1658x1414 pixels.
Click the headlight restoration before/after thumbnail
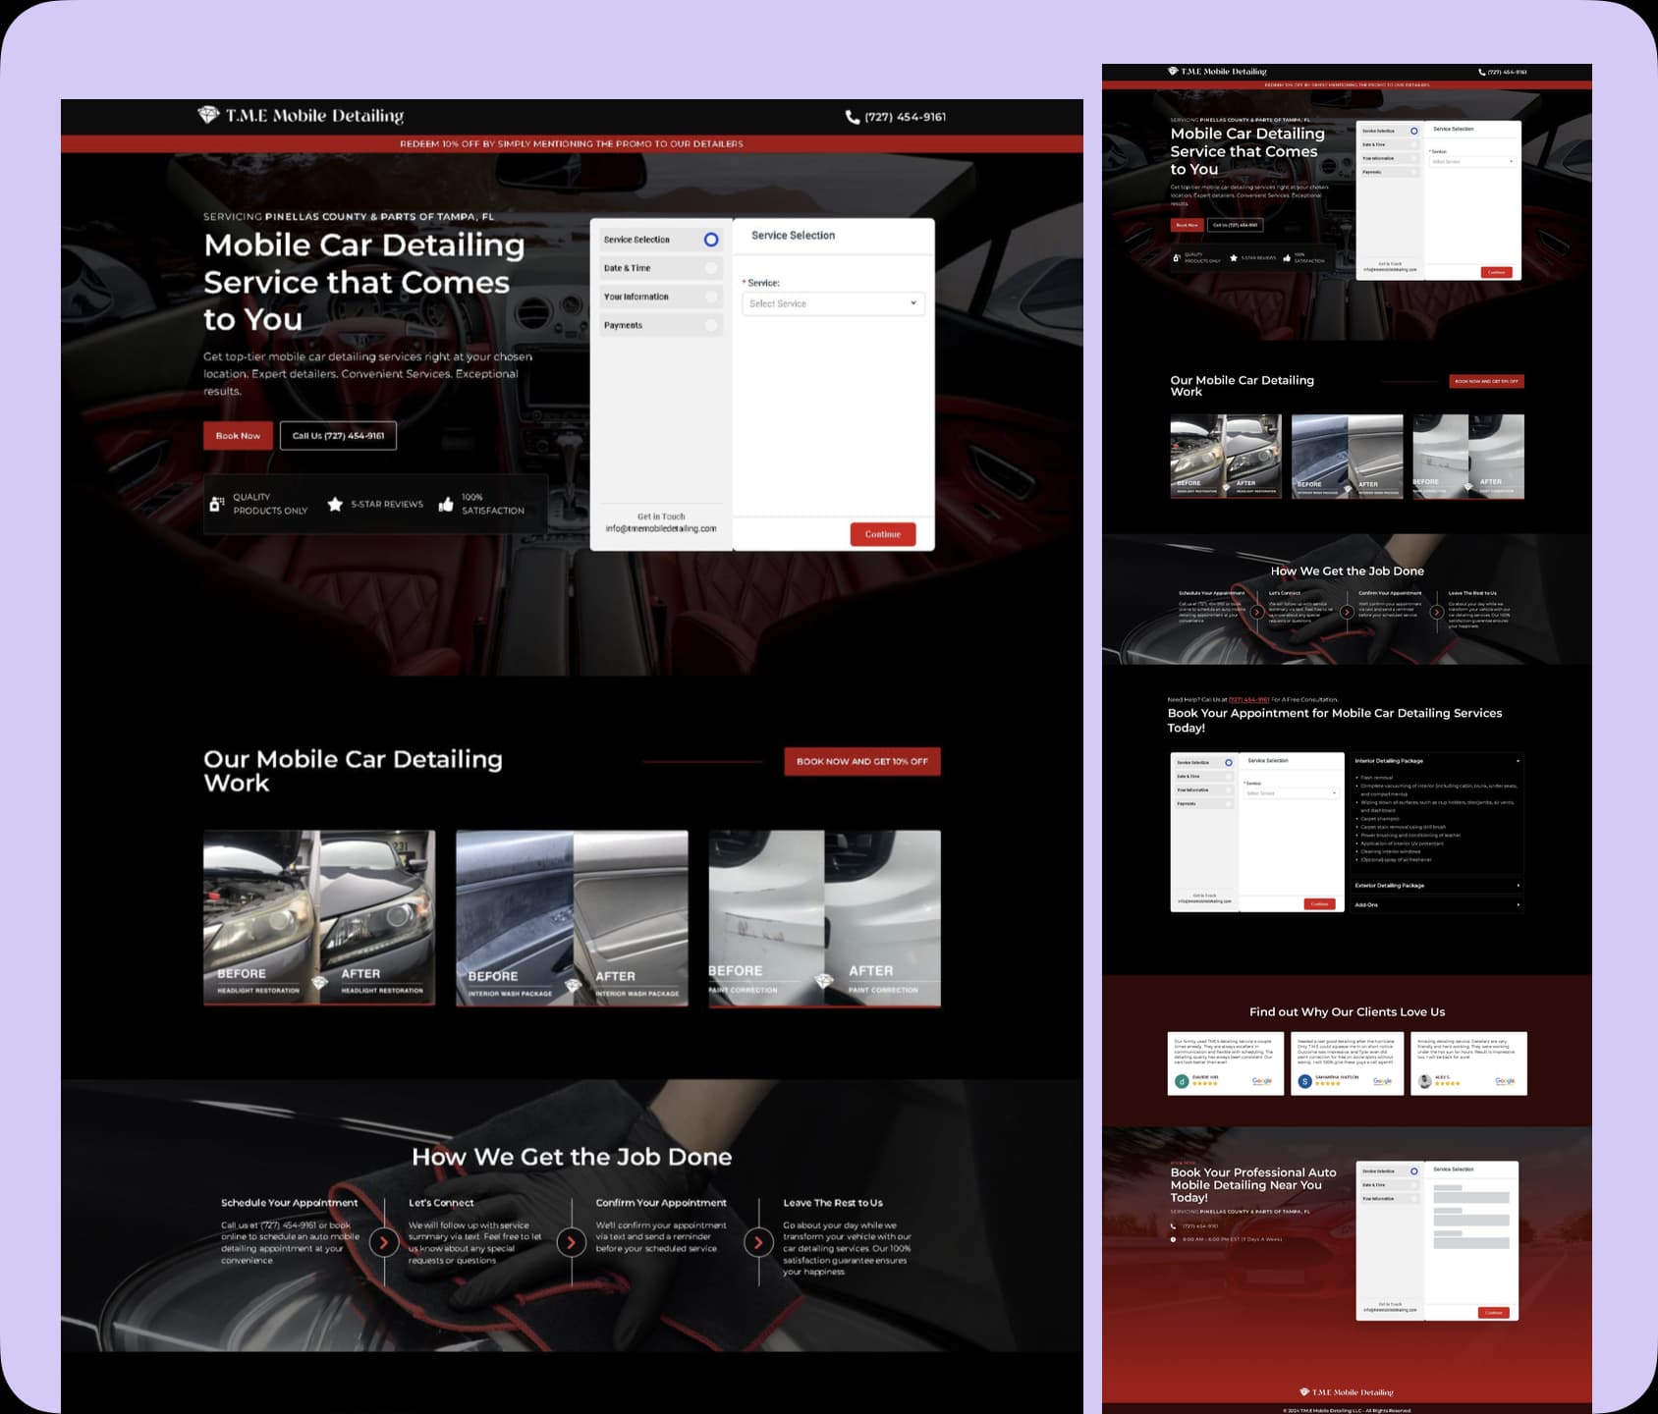321,916
